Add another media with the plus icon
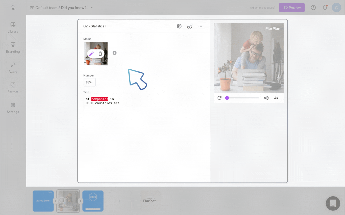 (114, 53)
